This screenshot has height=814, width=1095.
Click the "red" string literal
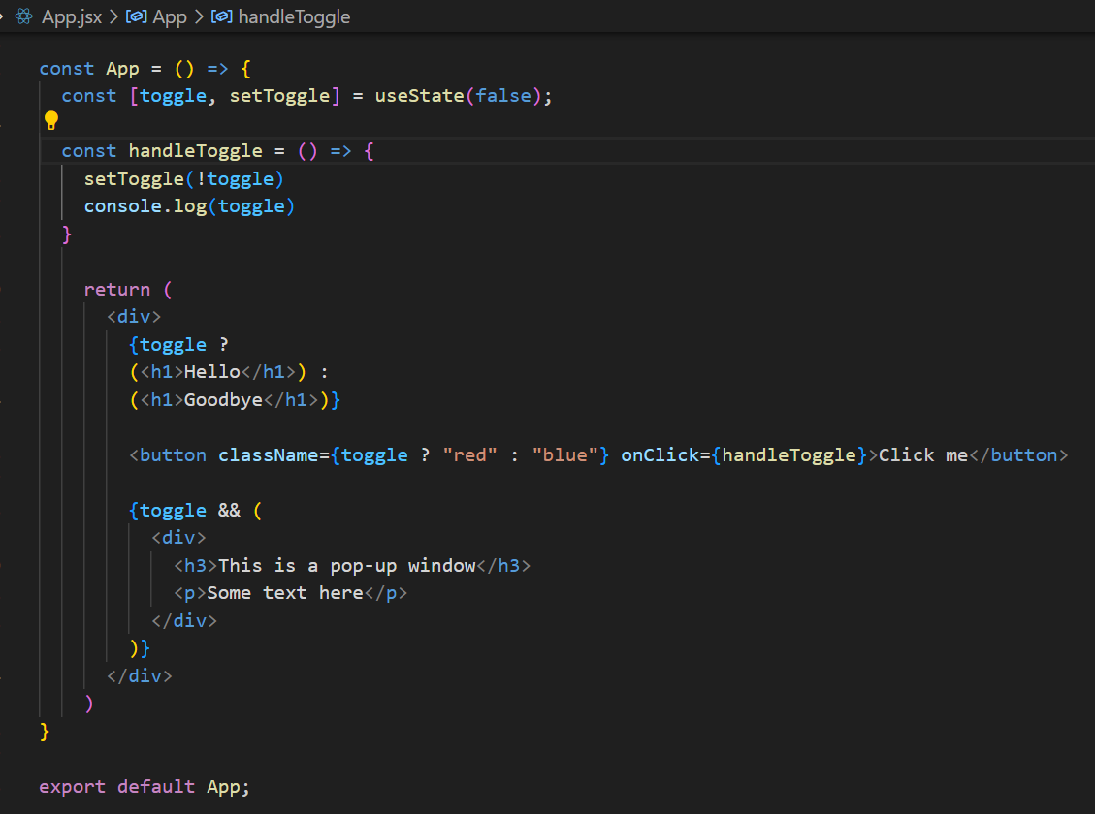pyautogui.click(x=470, y=454)
